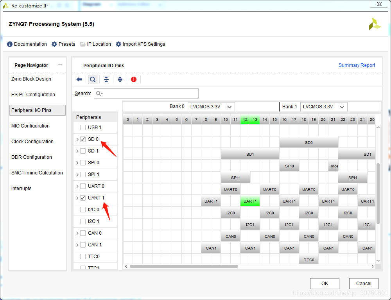Toggle the search magnifier toolbar icon
The width and height of the screenshot is (391, 300).
point(93,79)
